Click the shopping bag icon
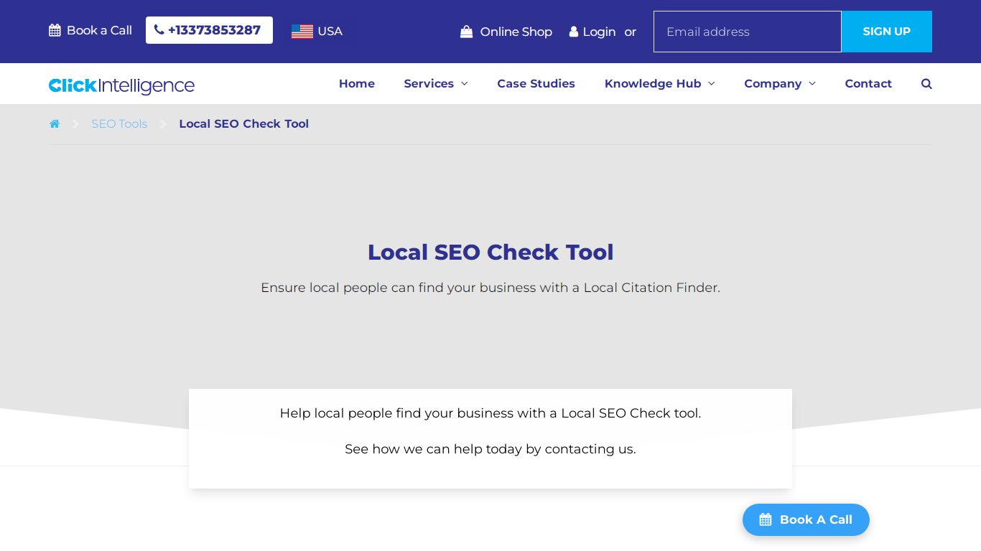Screen dimensions: 981x551 coord(467,32)
